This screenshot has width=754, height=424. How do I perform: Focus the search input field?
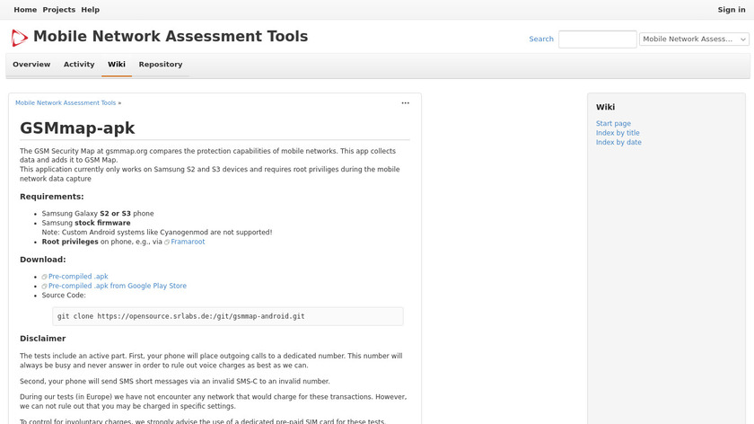(x=597, y=39)
